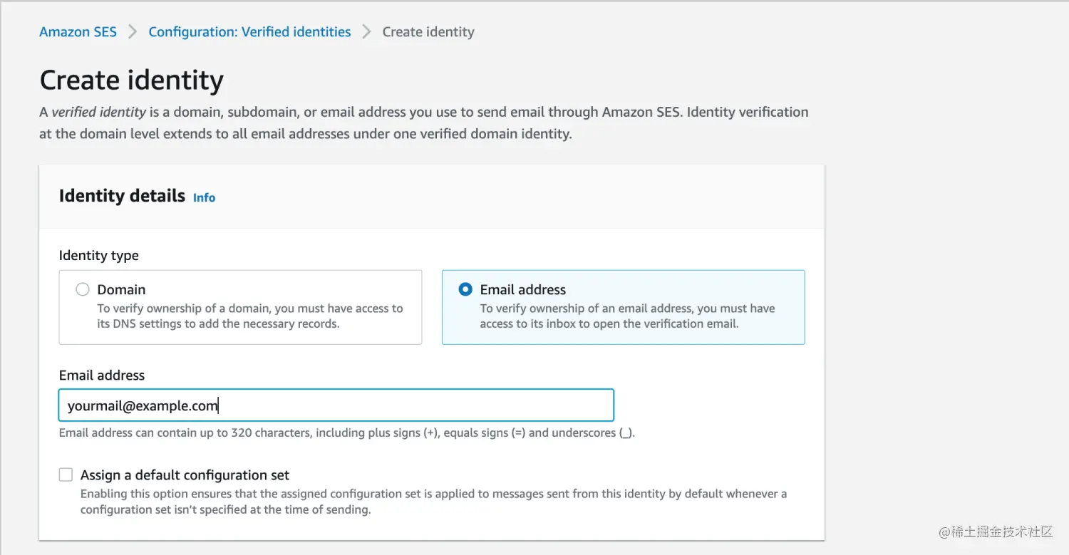Click the watermark text in bottom corner
1069x555 pixels.
pyautogui.click(x=996, y=531)
